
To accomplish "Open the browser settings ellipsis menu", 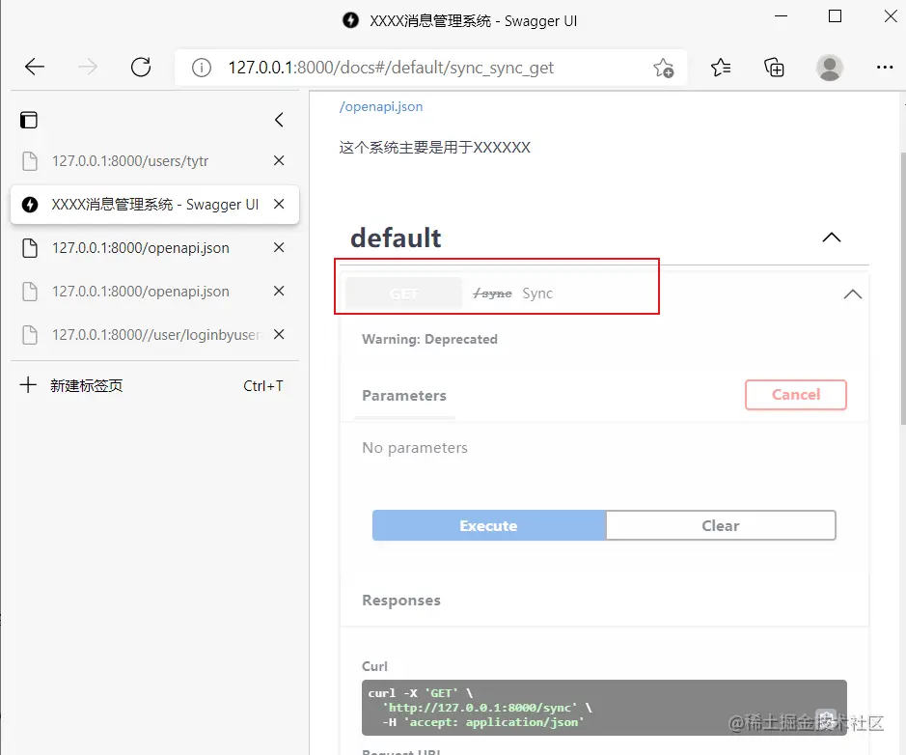I will click(x=884, y=68).
